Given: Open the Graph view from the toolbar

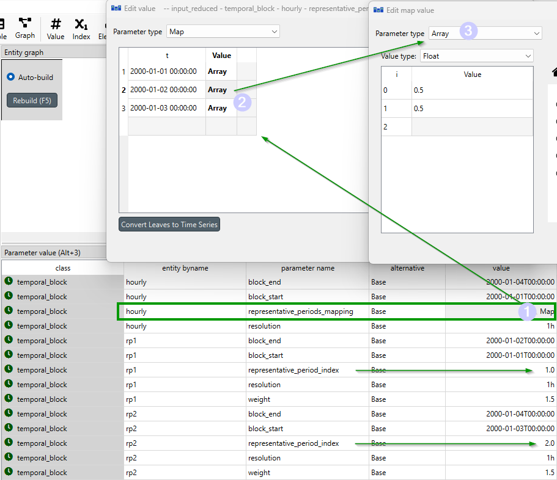Looking at the screenshot, I should [24, 27].
